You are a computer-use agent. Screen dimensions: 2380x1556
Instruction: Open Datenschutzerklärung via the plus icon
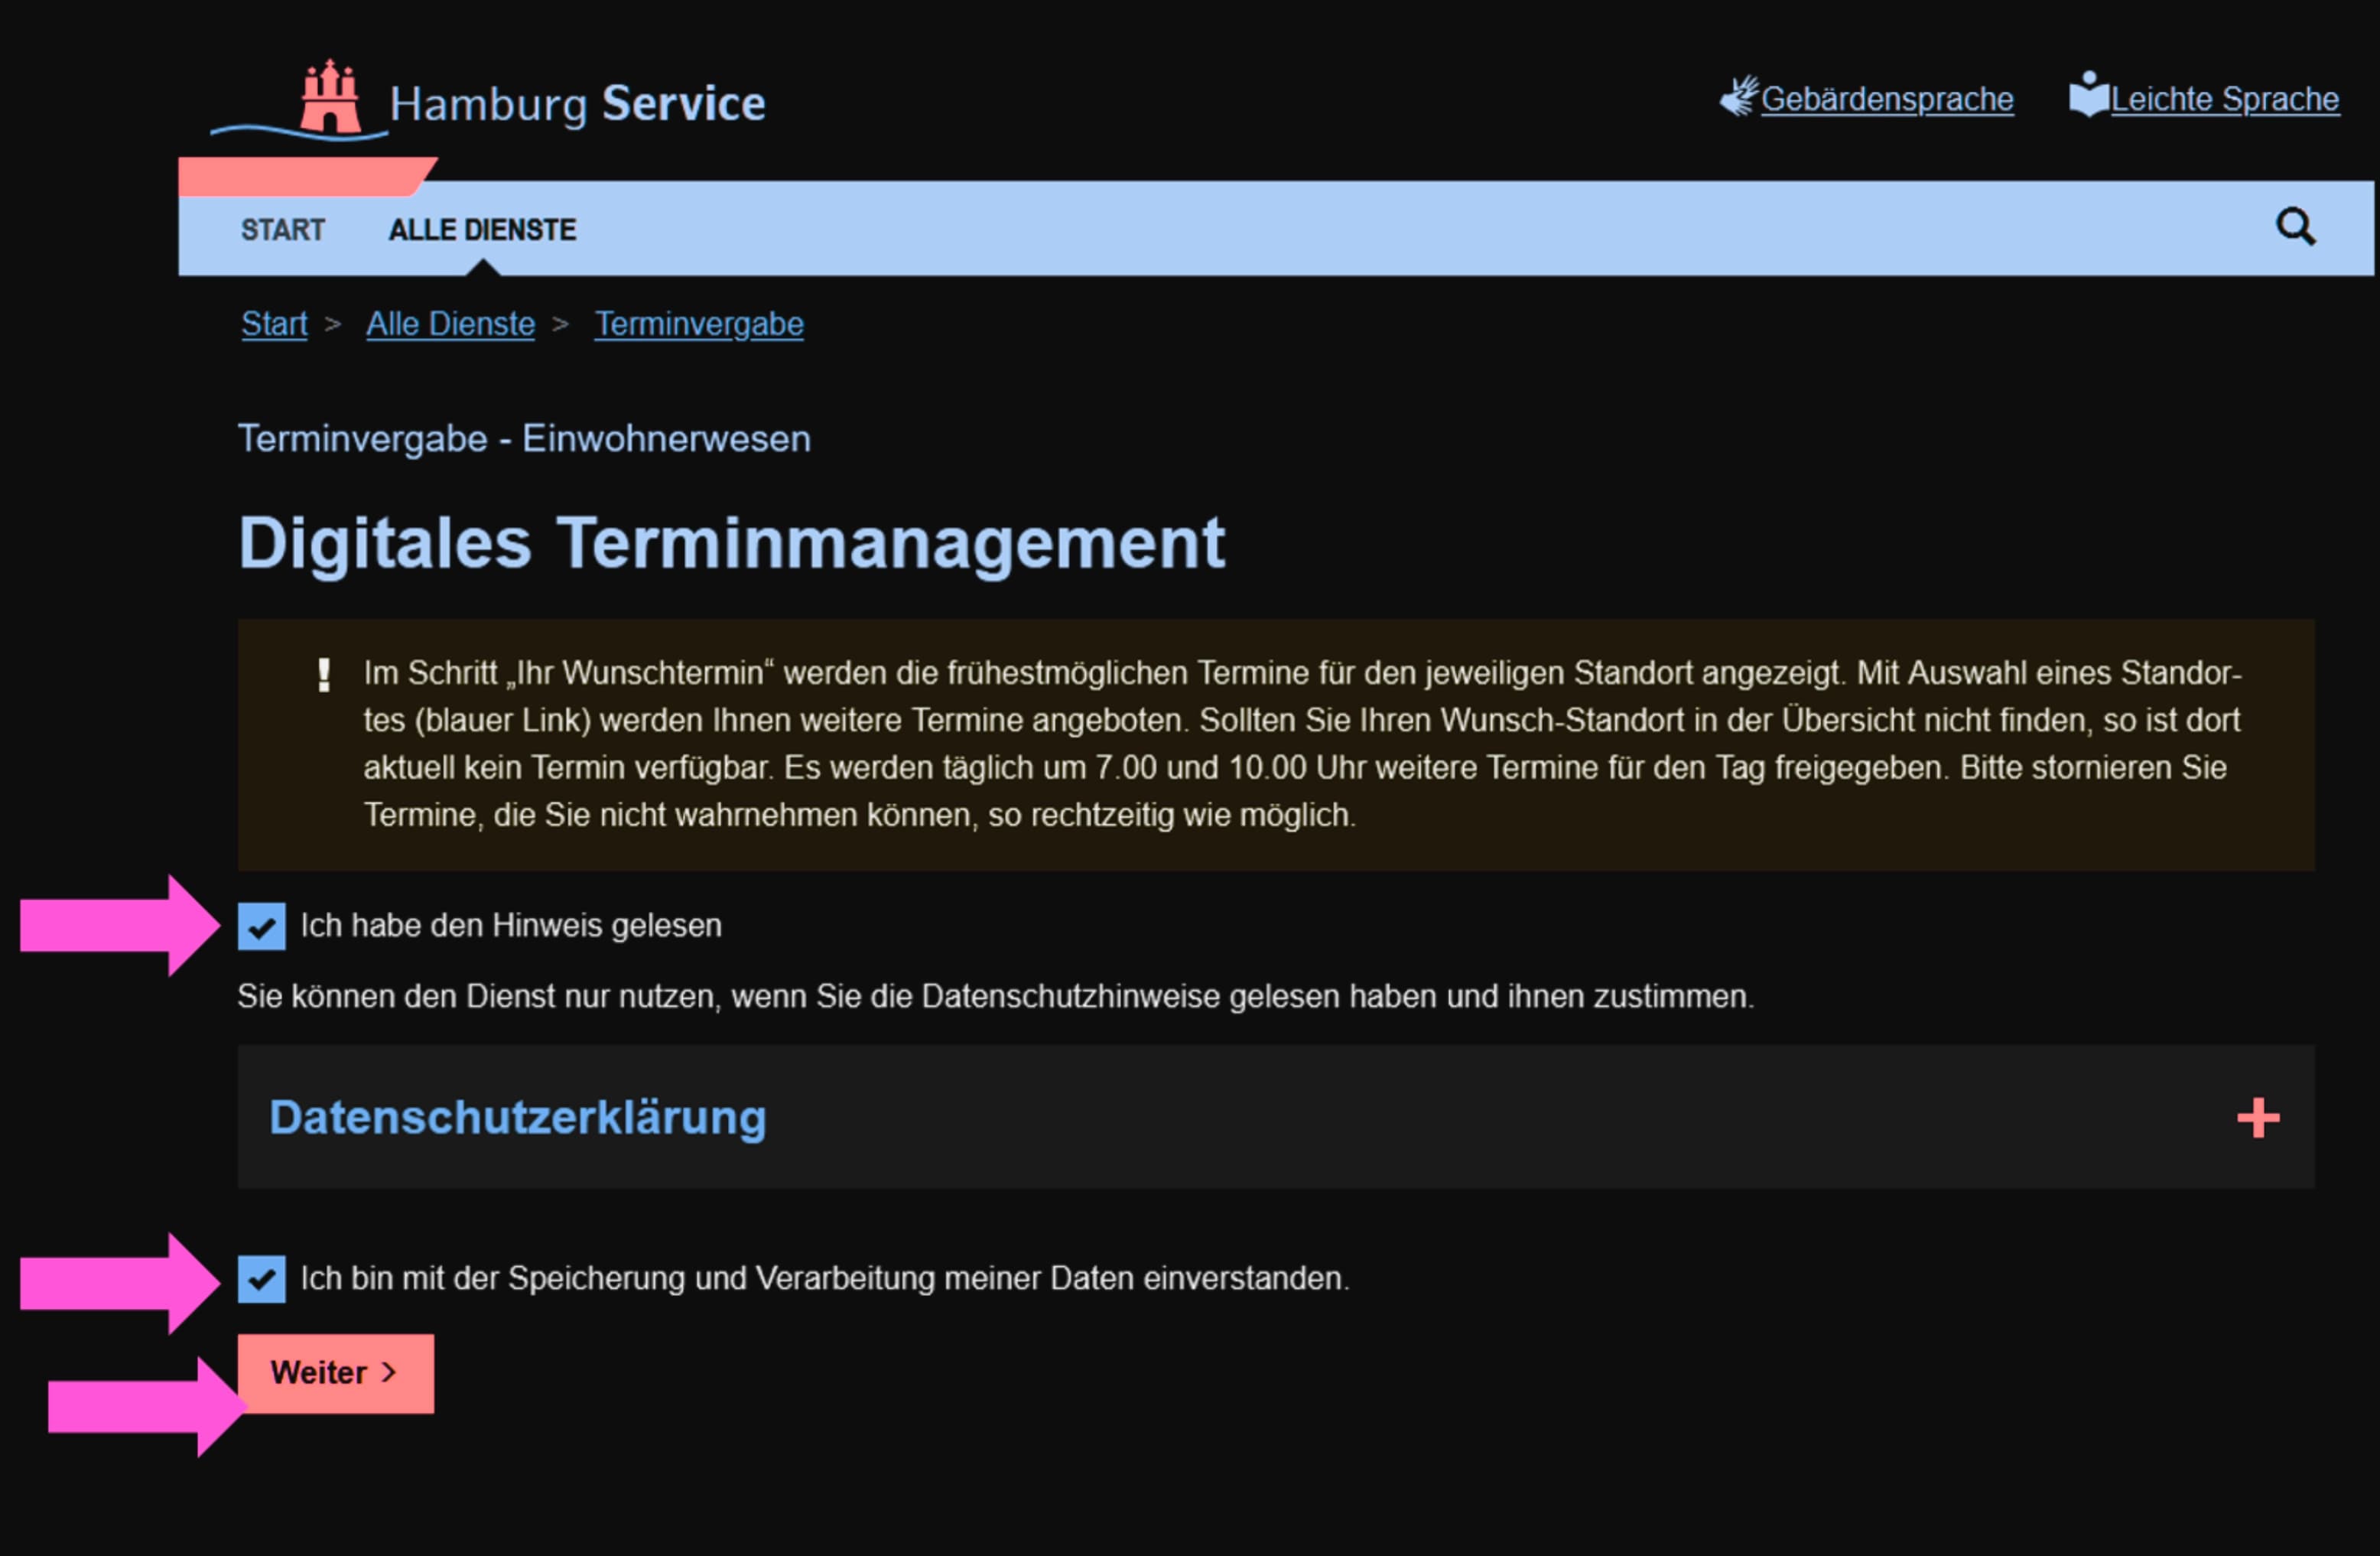(2257, 1118)
